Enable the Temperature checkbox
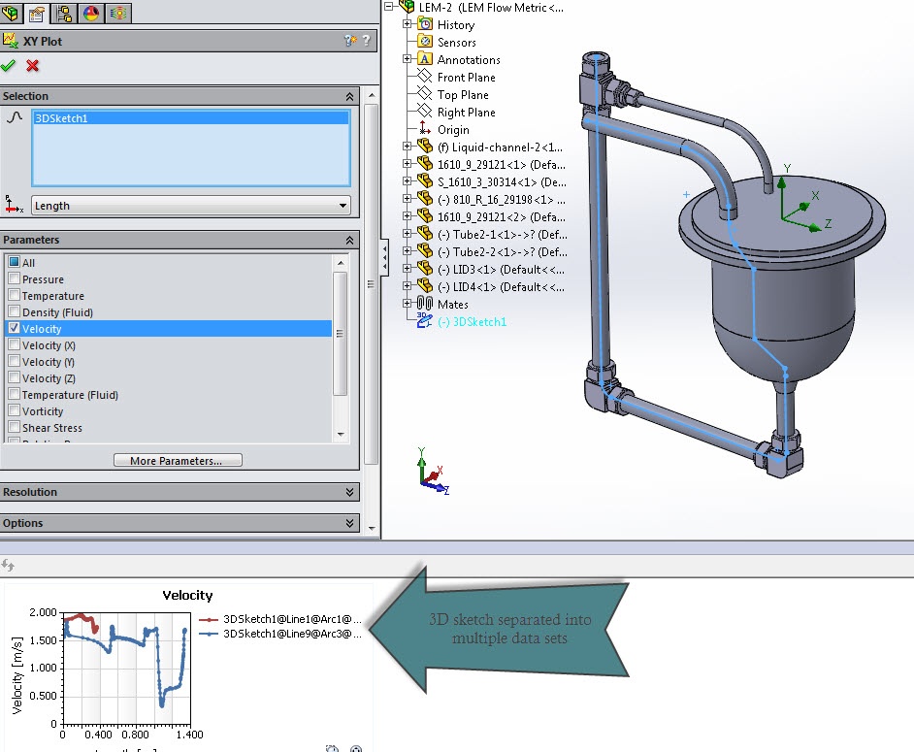 click(x=15, y=295)
